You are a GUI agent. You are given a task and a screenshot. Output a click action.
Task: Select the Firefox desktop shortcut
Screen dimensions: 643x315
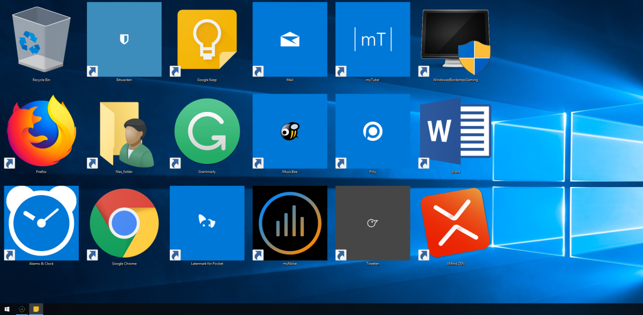41,131
